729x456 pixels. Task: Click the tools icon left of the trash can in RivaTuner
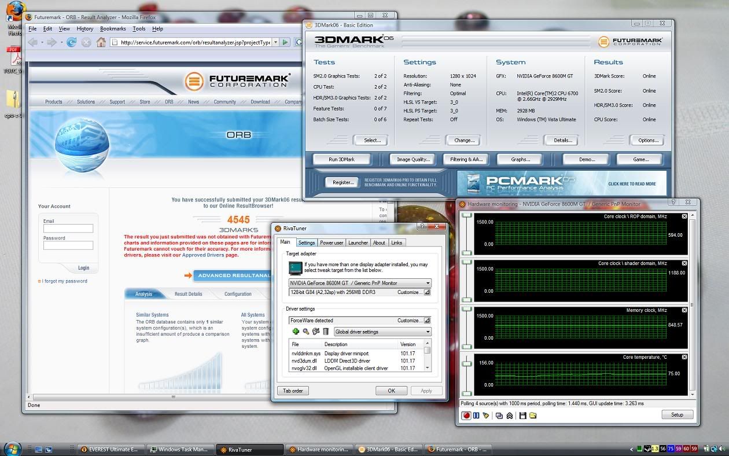(x=316, y=332)
